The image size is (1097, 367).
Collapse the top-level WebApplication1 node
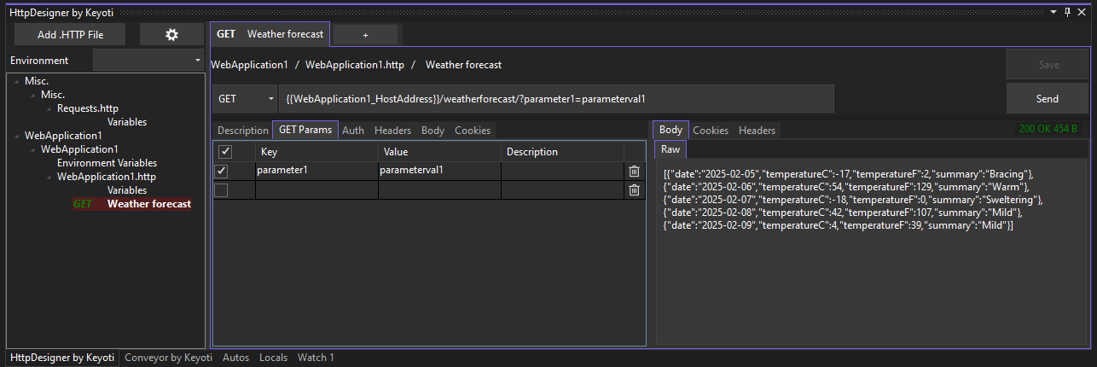(18, 136)
